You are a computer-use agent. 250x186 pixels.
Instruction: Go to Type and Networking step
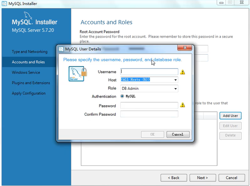coord(30,51)
